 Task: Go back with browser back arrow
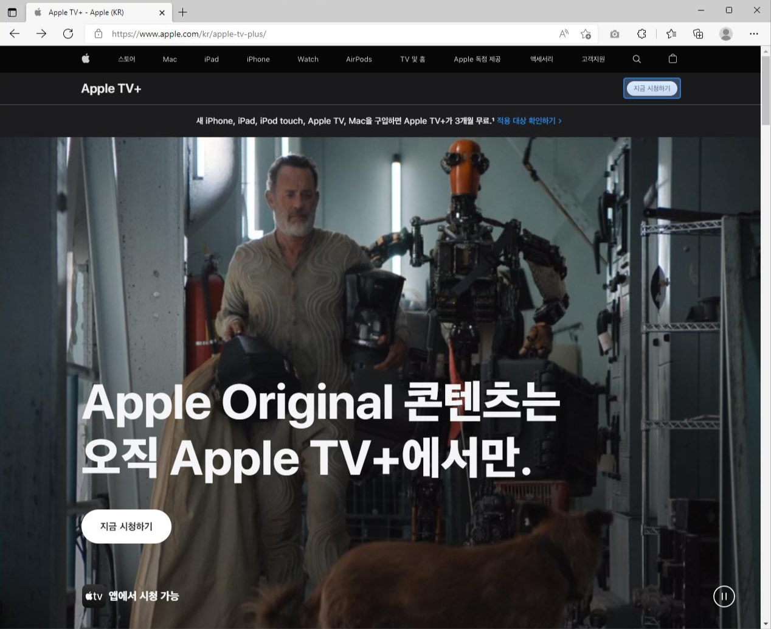click(x=15, y=34)
